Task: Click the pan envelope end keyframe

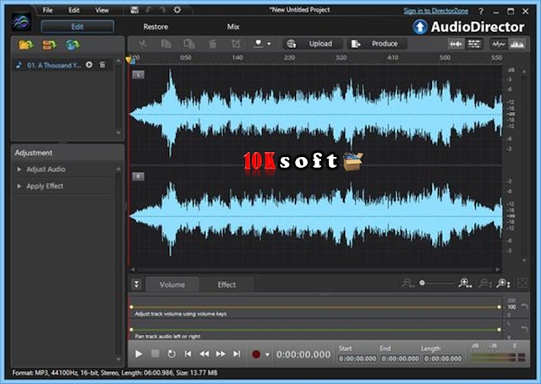Action: (500, 330)
